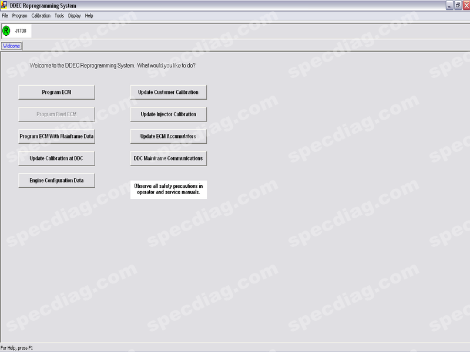
Task: Open the Help menu
Action: (x=89, y=16)
